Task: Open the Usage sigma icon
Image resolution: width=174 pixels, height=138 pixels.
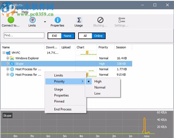Action: (x=79, y=20)
